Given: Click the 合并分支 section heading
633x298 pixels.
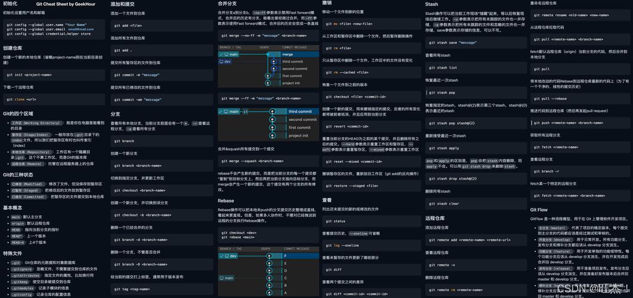Looking at the screenshot, I should [227, 3].
